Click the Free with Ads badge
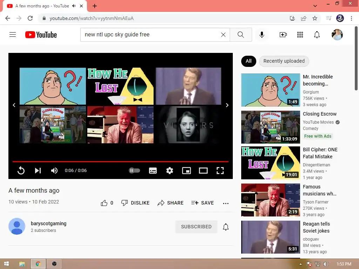359x269 pixels. click(318, 136)
